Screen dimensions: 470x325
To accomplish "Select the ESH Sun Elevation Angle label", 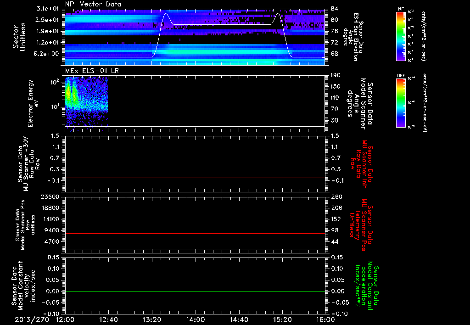I will pos(354,37).
